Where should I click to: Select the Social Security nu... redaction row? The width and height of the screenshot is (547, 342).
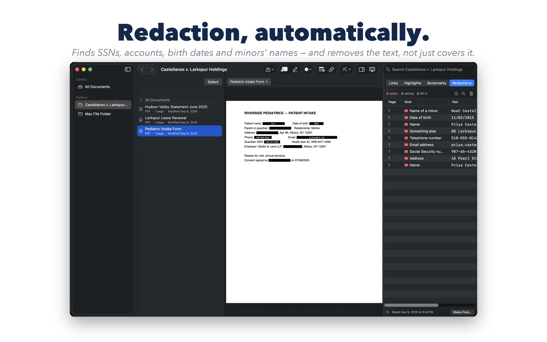pos(430,152)
